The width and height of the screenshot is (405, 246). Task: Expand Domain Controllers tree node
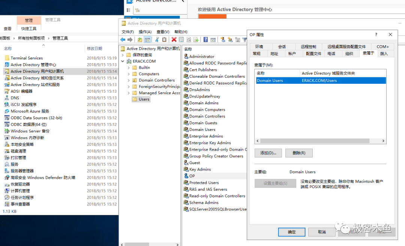coord(129,80)
